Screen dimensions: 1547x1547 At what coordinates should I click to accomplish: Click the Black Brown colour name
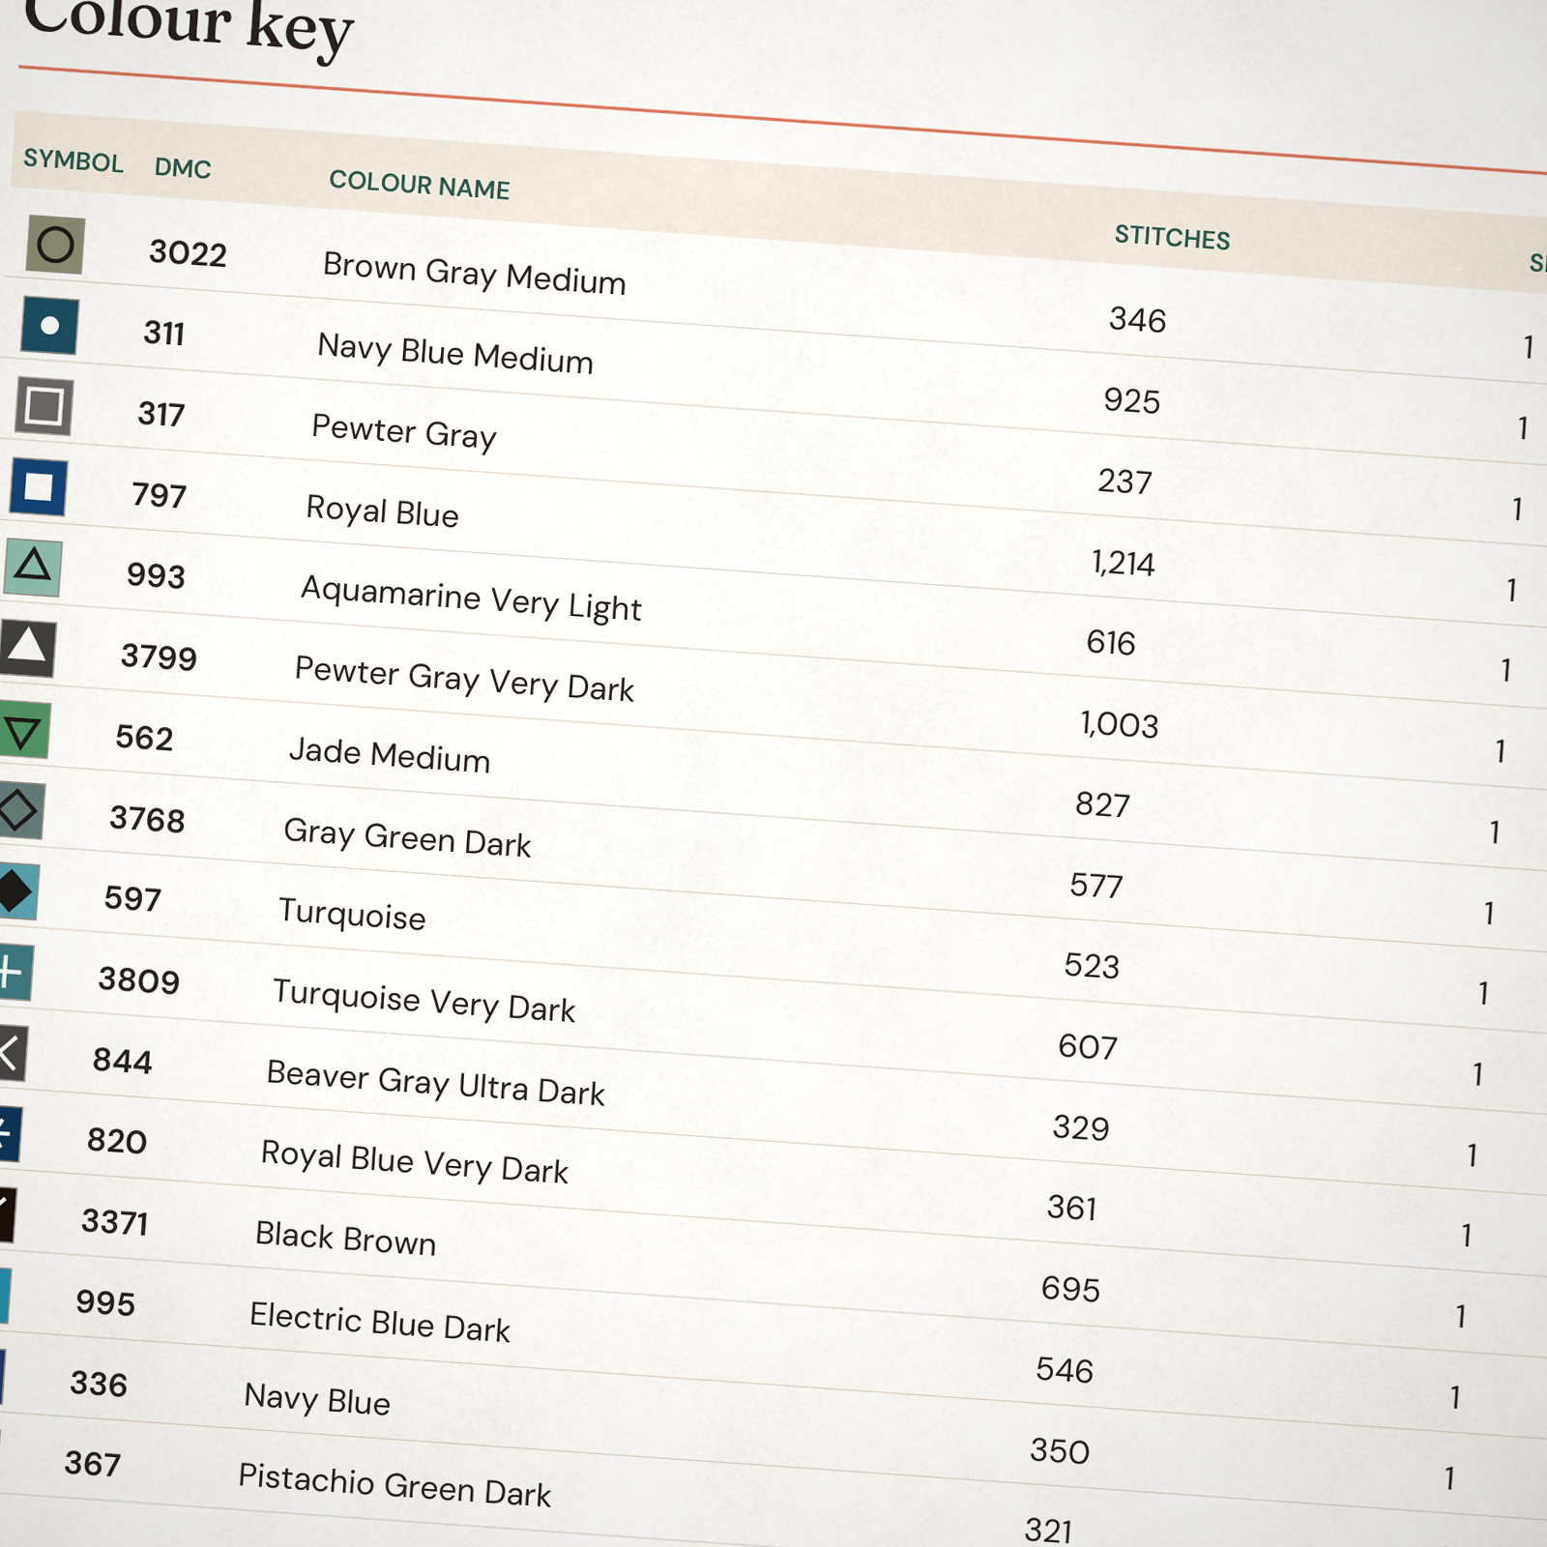345,1239
